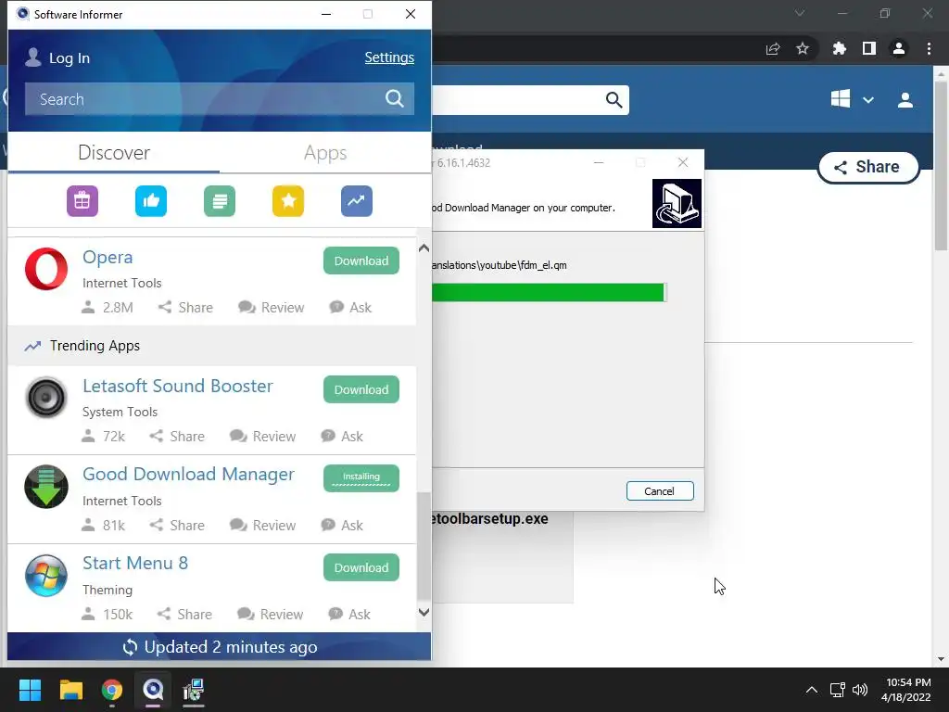Open the green articles list icon
949x712 pixels.
(220, 201)
